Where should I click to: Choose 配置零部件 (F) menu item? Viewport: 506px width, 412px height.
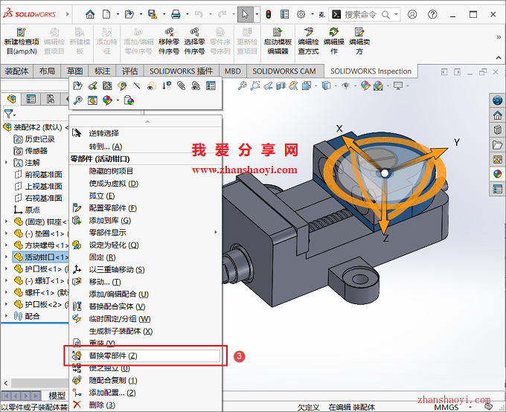[x=145, y=208]
